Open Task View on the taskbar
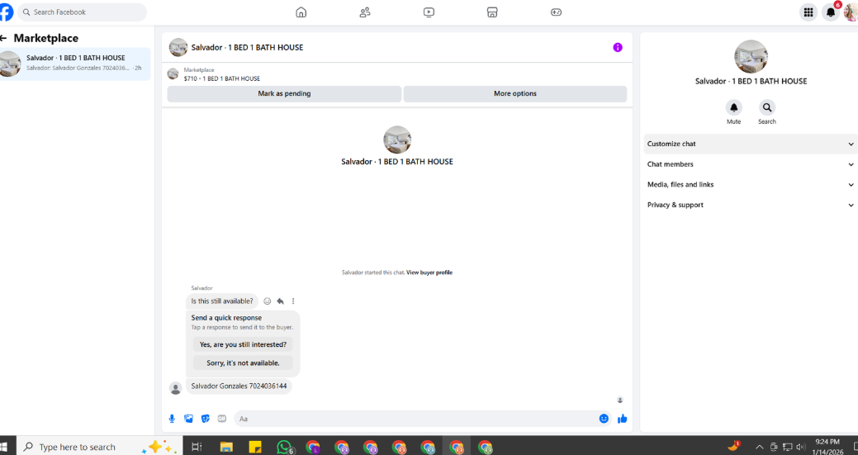This screenshot has height=455, width=858. [196, 447]
